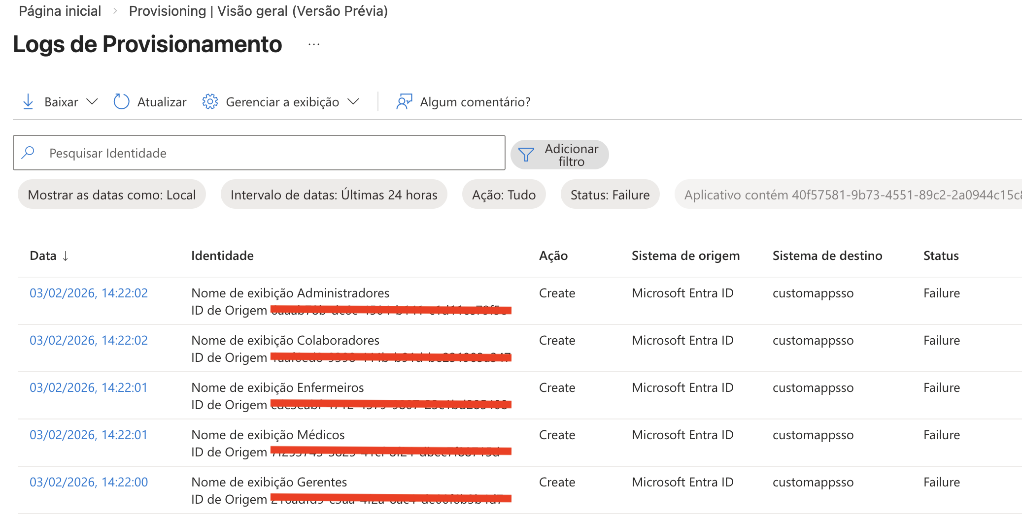The width and height of the screenshot is (1022, 515).
Task: Sort by the Identidade column header
Action: [x=222, y=256]
